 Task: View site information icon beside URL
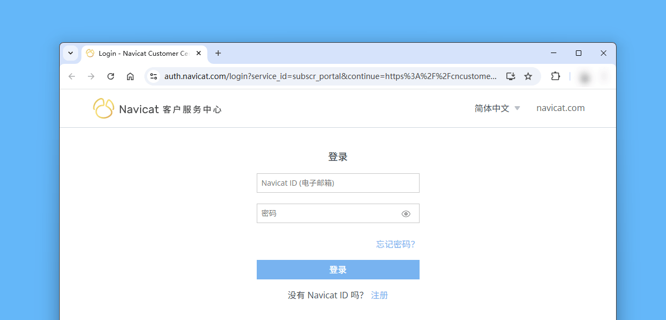(154, 76)
